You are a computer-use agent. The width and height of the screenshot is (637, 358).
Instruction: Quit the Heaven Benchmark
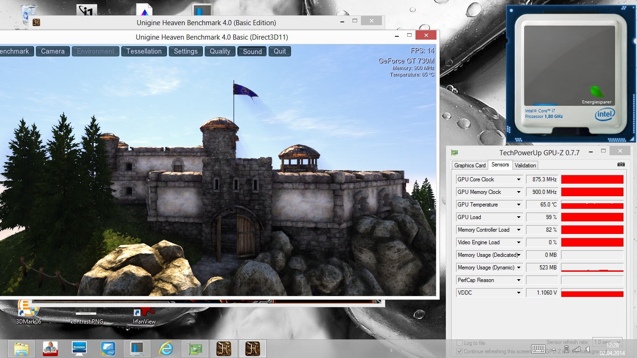[x=280, y=51]
